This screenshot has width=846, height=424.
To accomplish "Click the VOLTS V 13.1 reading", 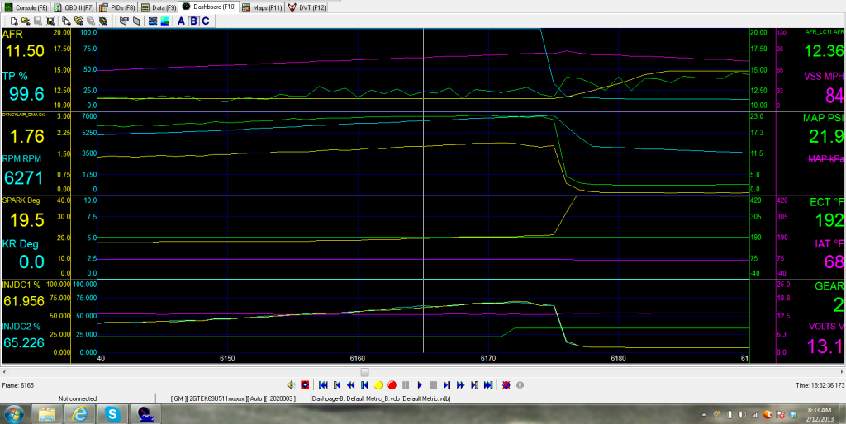I will [x=825, y=346].
